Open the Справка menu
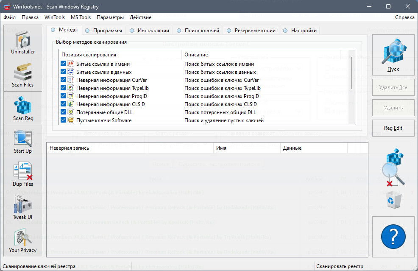This screenshot has height=271, width=418. tap(405, 17)
